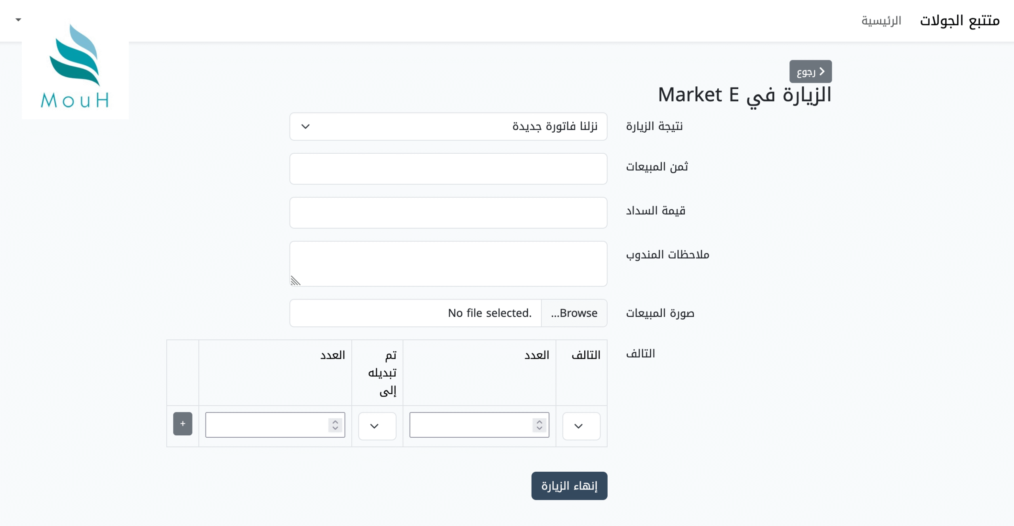Screen dimensions: 1014x526
Task: Open the التالف damaged product dropdown
Action: tap(581, 426)
